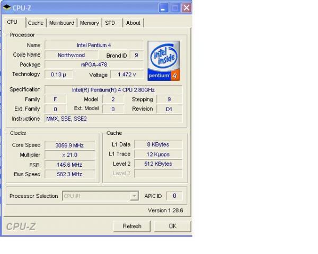This screenshot has width=318, height=254.
Task: Click the Code Name value 'Northwood'
Action: tap(71, 55)
